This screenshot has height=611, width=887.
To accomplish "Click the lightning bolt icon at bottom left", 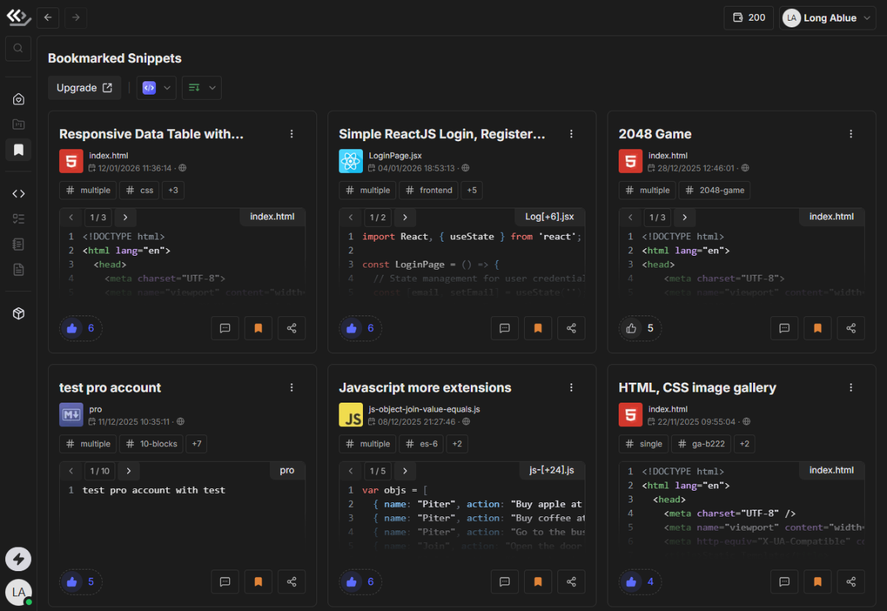I will (x=18, y=559).
